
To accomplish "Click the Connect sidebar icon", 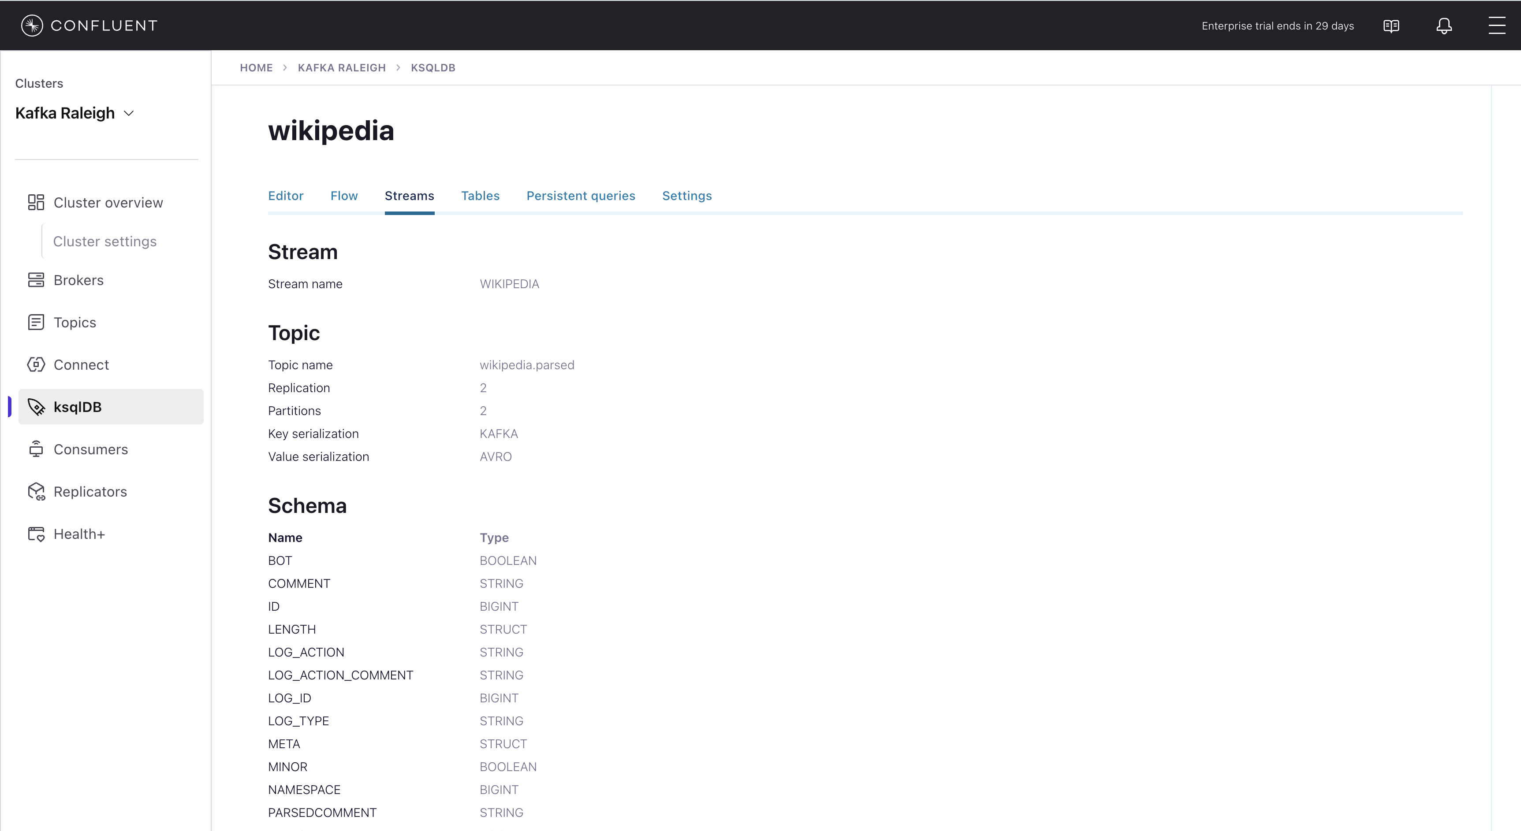I will pyautogui.click(x=36, y=365).
